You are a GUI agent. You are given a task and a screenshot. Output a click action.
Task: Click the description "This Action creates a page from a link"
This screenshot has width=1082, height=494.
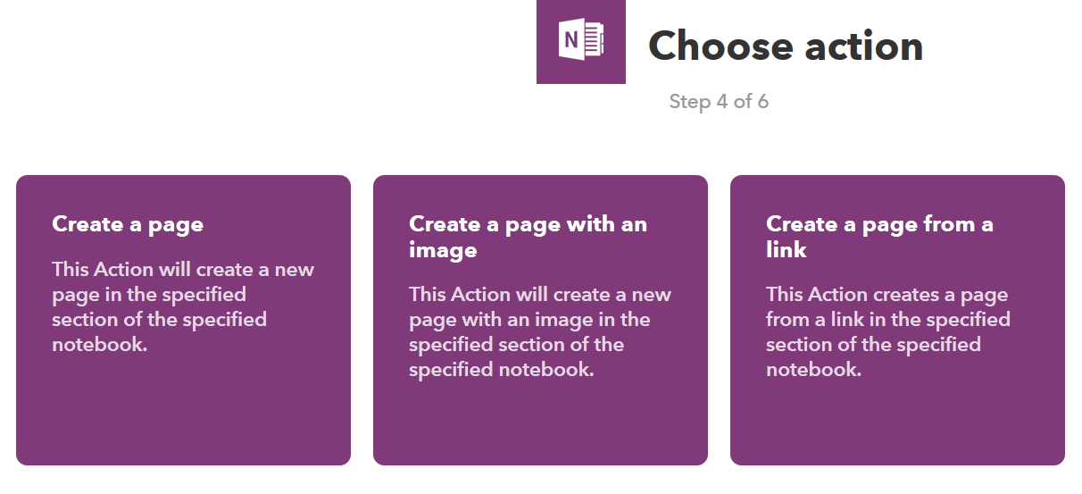pyautogui.click(x=888, y=331)
